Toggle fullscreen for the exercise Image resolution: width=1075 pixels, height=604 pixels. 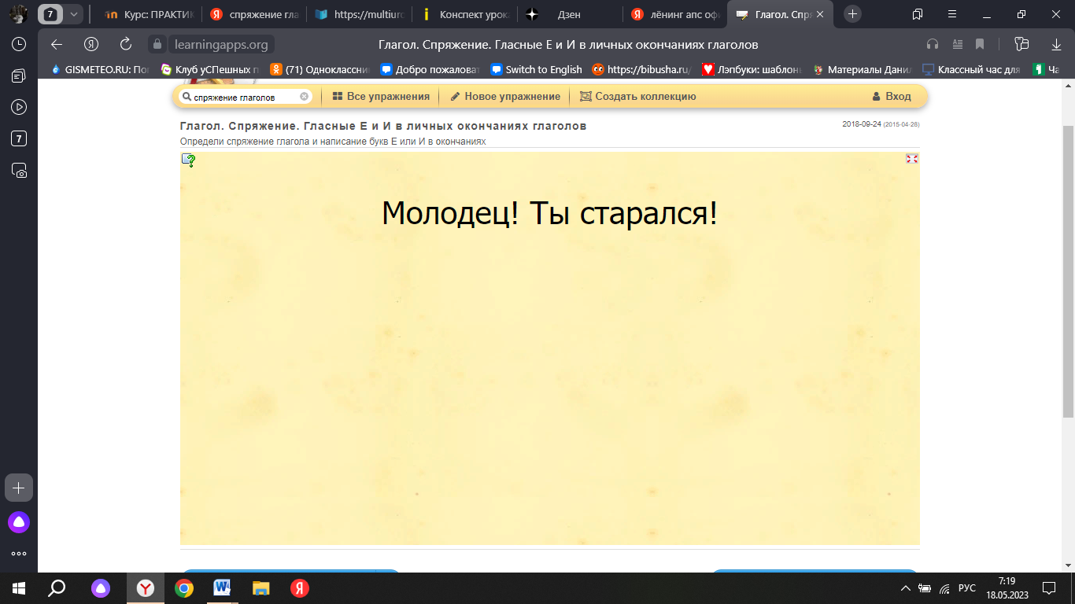click(x=911, y=159)
